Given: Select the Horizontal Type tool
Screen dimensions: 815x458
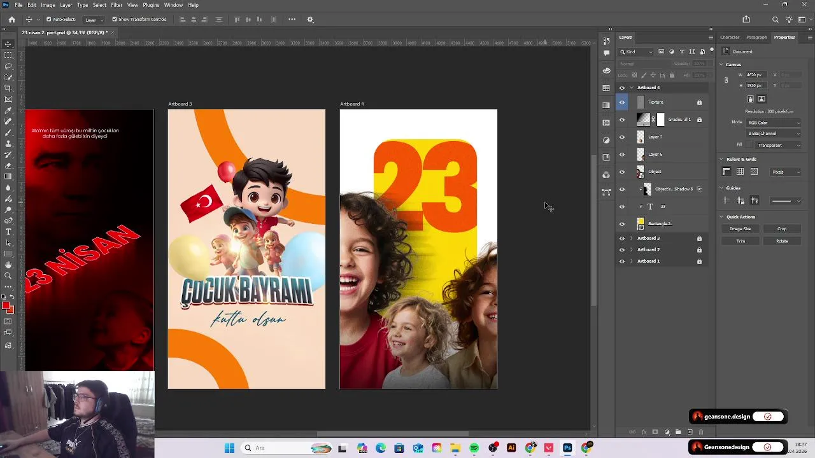Looking at the screenshot, I should point(8,232).
